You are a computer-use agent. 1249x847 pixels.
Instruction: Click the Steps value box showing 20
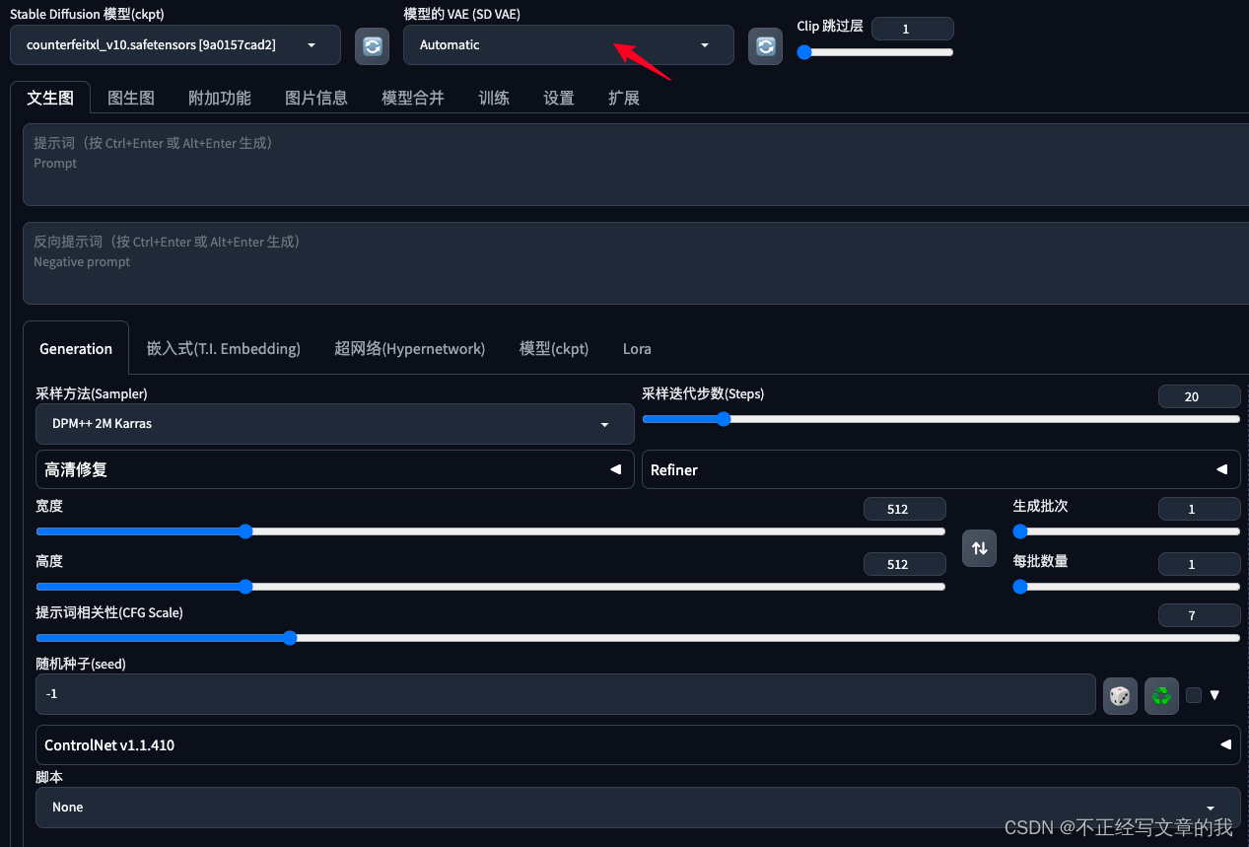1199,396
